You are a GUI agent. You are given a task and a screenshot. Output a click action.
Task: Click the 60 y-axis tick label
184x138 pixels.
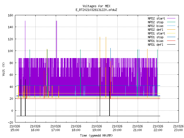click(11, 75)
